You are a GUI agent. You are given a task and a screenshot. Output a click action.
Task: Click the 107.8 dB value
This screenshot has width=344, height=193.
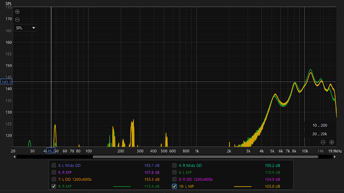[x=152, y=173]
